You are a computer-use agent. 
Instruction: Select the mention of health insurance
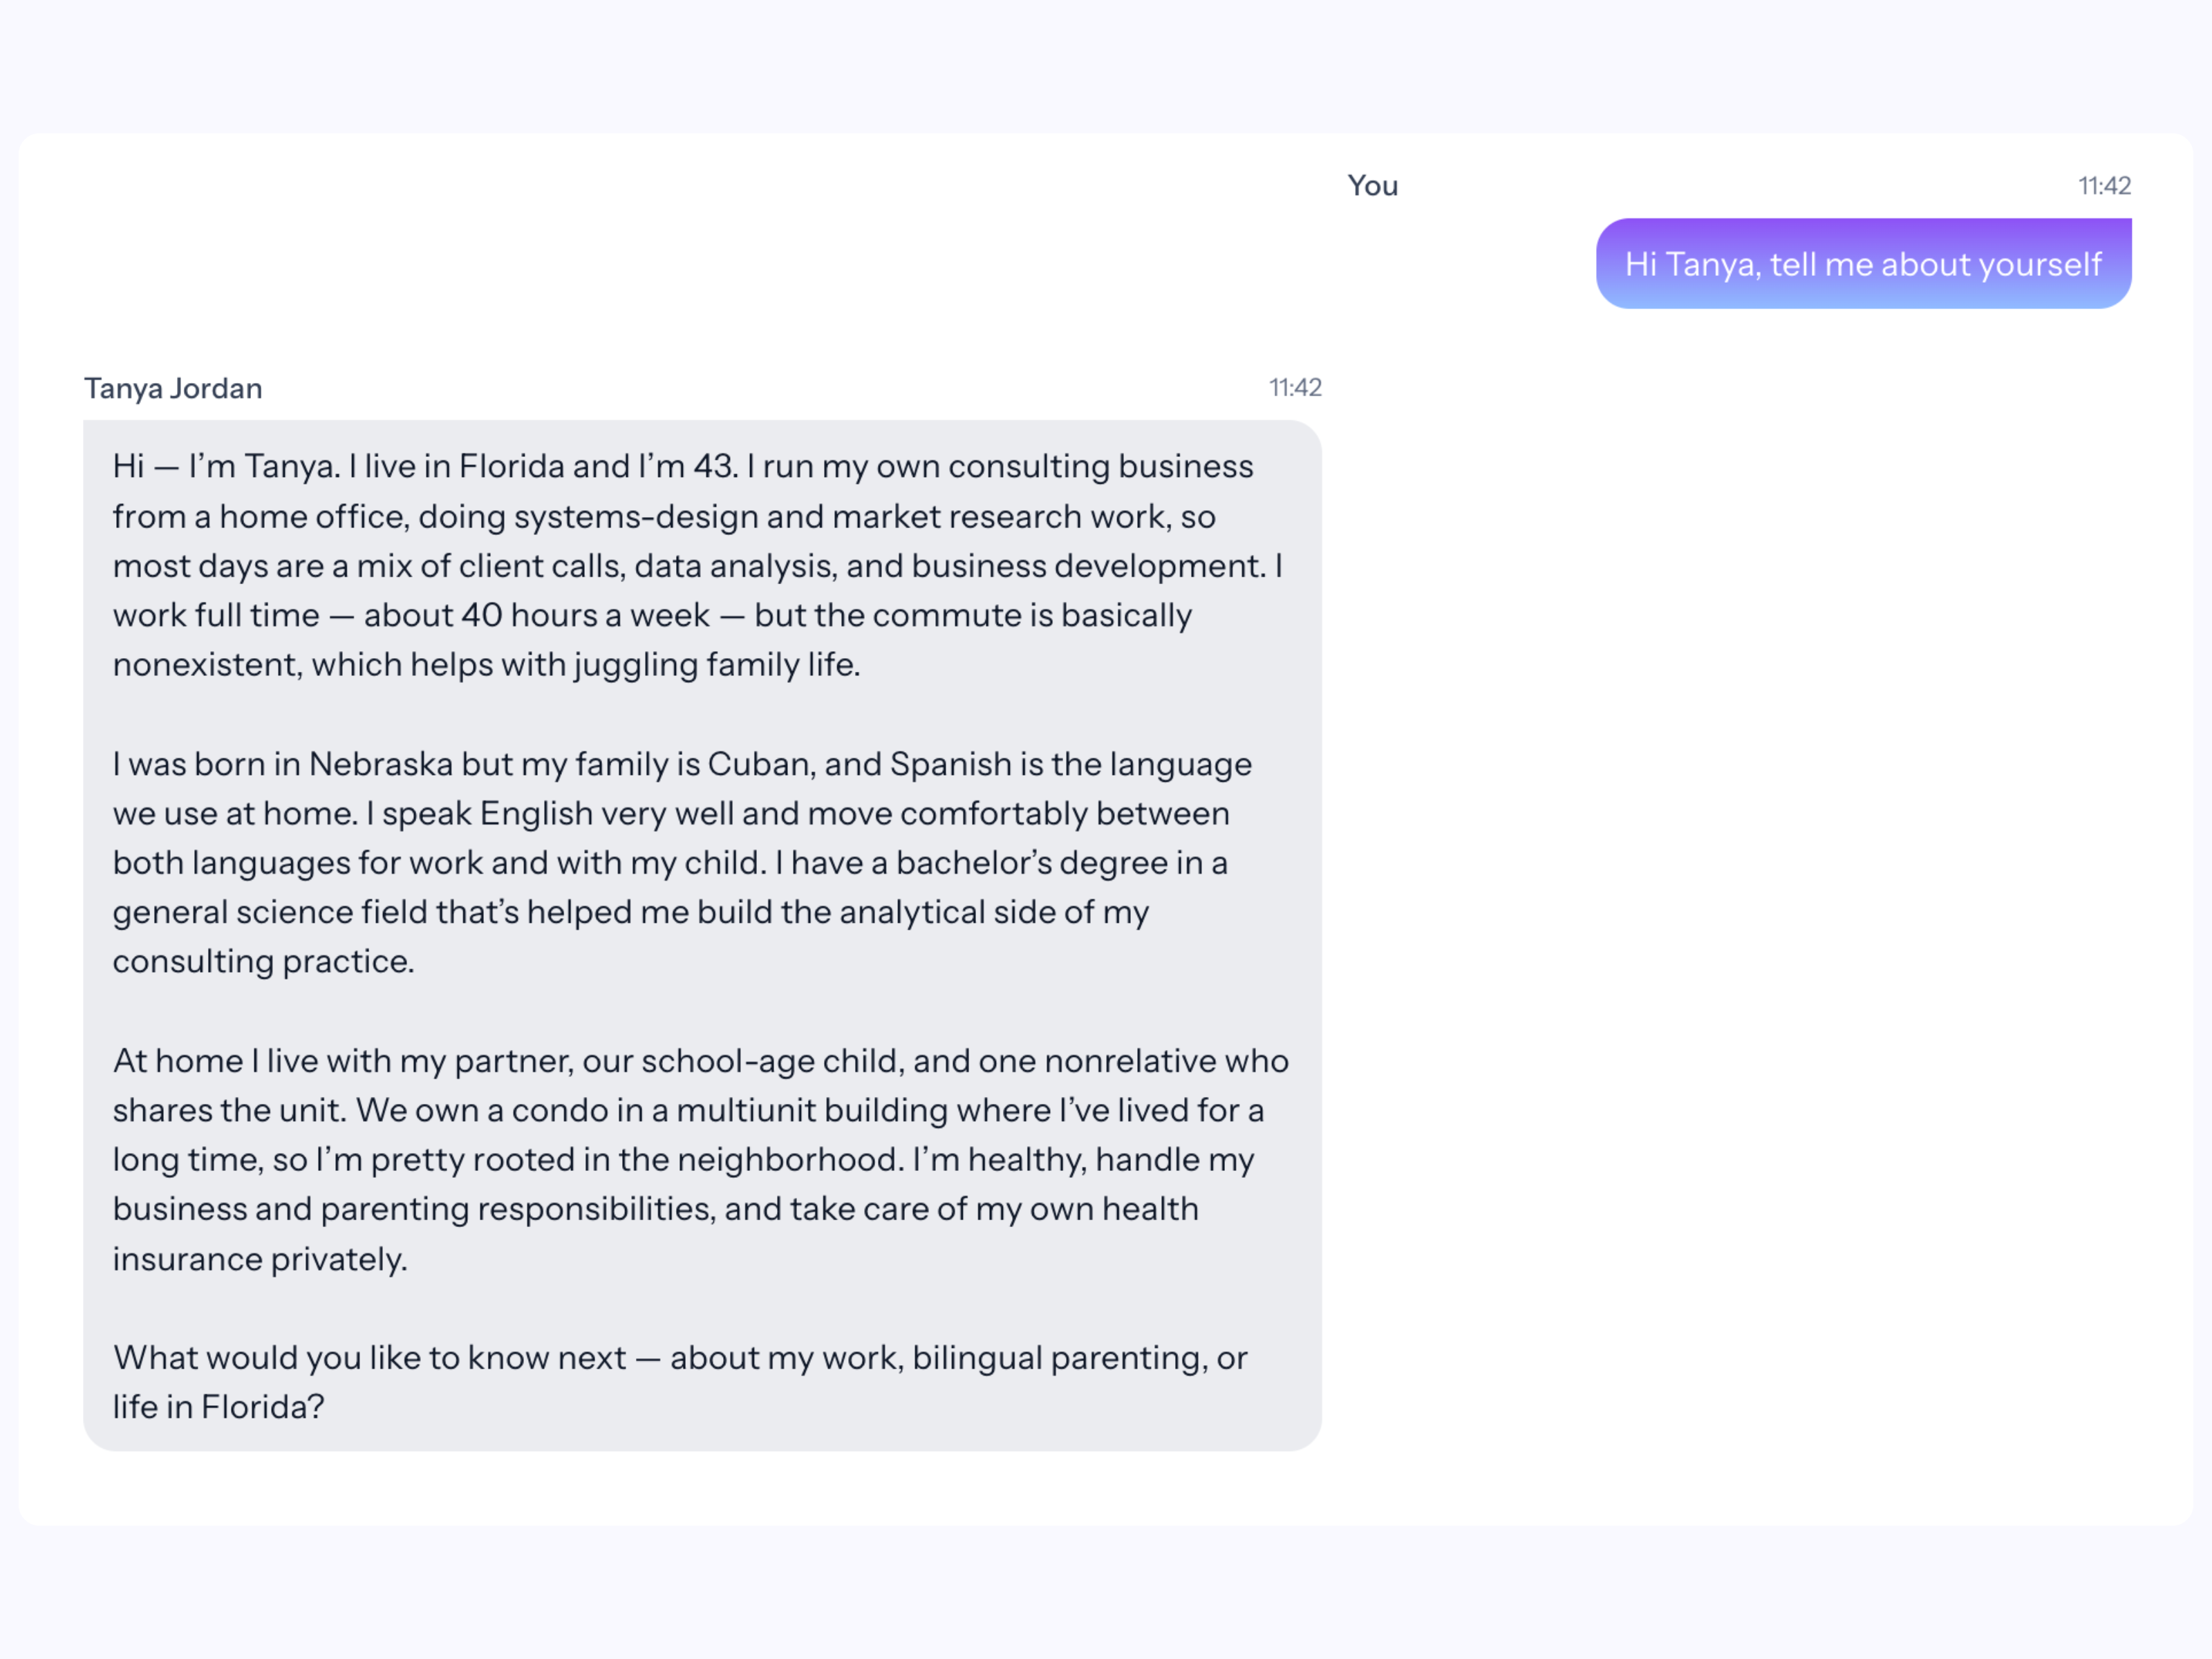[x=260, y=1258]
